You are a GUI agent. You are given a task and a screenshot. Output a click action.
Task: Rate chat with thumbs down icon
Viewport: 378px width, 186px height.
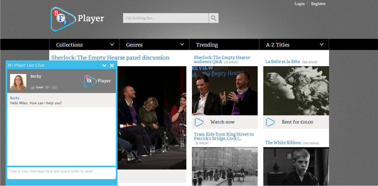click(x=47, y=87)
